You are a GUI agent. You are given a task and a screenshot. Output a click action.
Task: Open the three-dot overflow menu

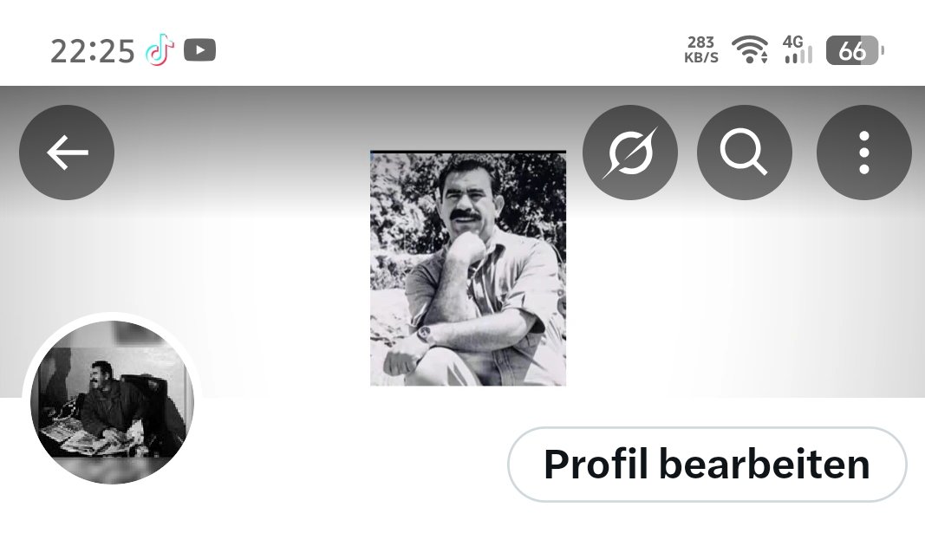864,153
